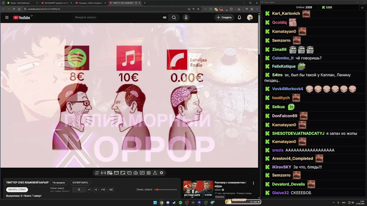Click the КОПИРОВАТЬ button
Viewport: 367px width, 206px height.
80,183
